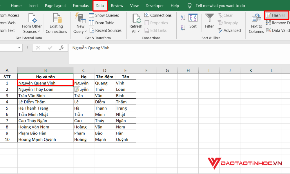Select column F header
Viewport: 290px width, 174px height.
(x=146, y=70)
